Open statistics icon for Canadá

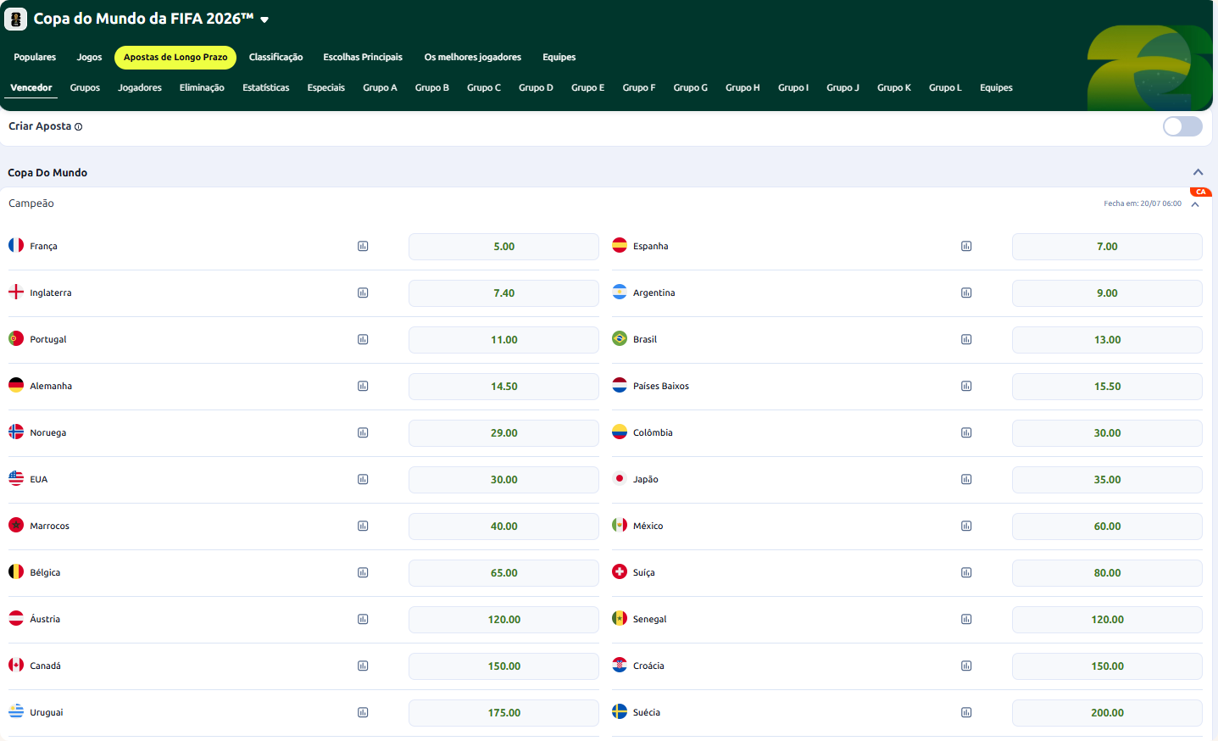tap(363, 666)
